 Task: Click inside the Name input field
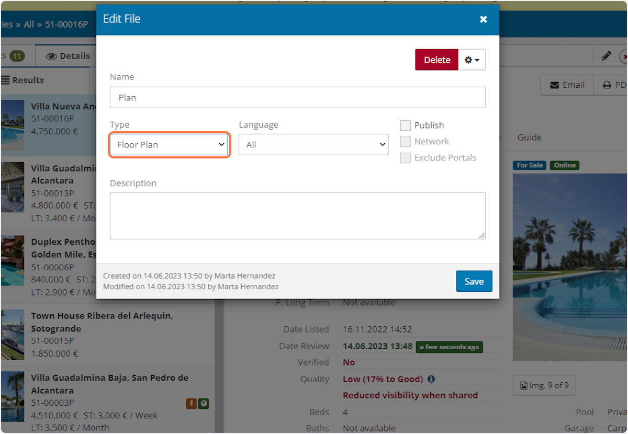(297, 97)
